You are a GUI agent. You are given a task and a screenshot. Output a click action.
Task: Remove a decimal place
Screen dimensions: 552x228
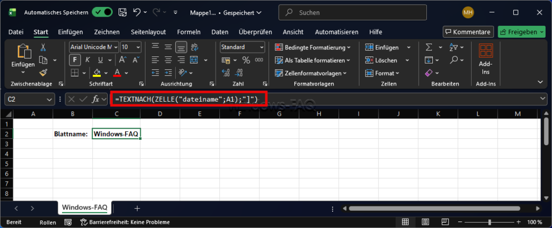pyautogui.click(x=239, y=73)
